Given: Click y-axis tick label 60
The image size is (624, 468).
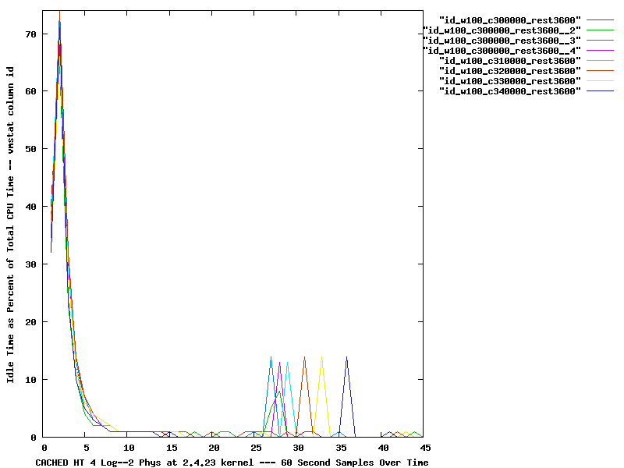Looking at the screenshot, I should [30, 91].
